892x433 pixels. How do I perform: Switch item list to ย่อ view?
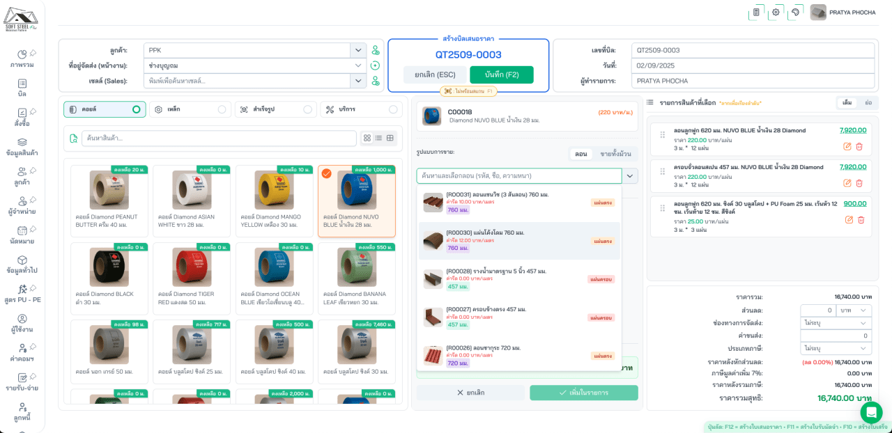(x=868, y=102)
